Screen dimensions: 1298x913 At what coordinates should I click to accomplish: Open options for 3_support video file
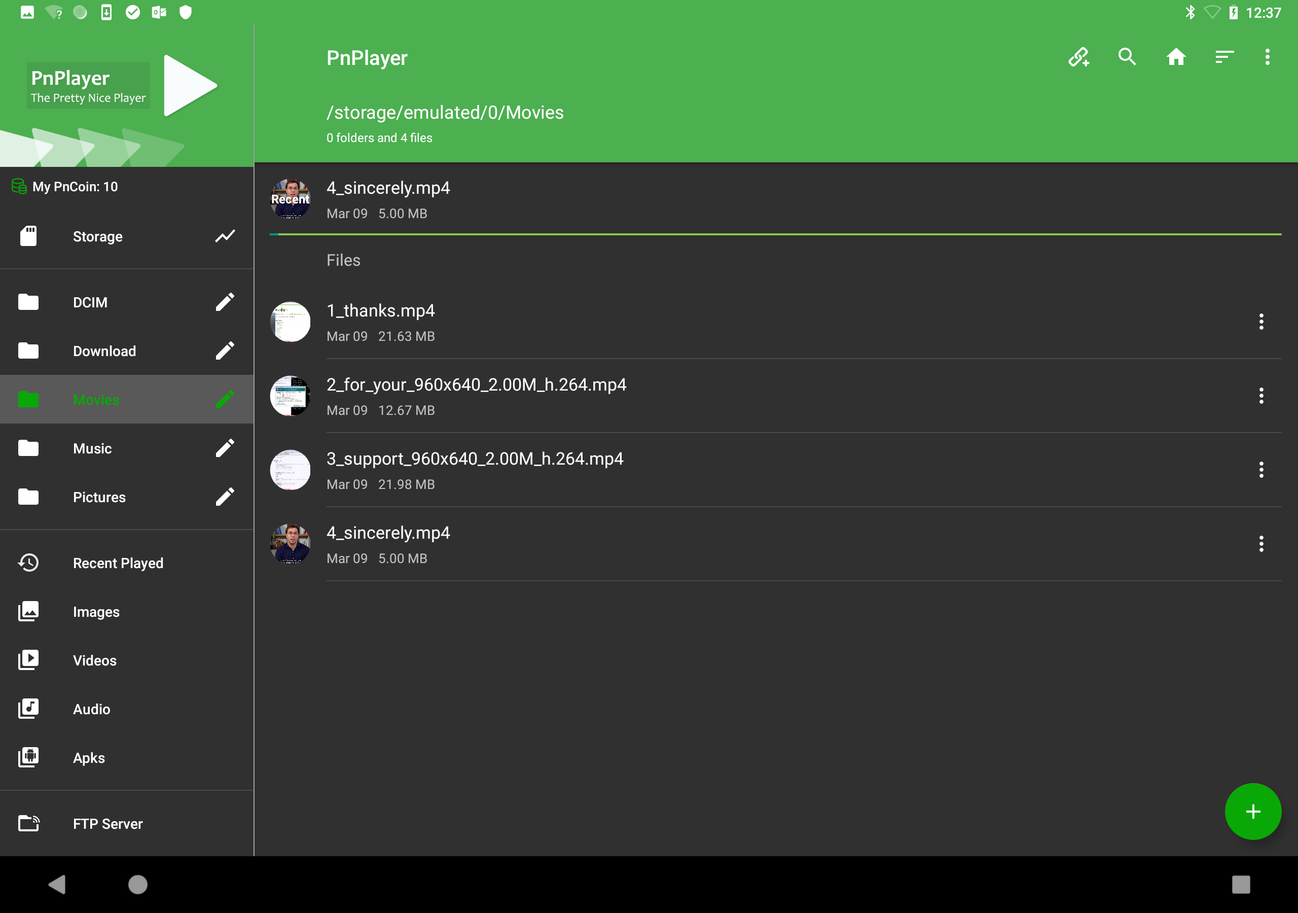click(x=1261, y=470)
